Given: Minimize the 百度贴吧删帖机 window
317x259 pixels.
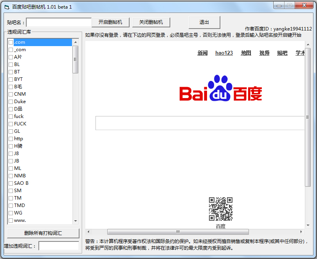Looking at the screenshot, I should pyautogui.click(x=279, y=5).
